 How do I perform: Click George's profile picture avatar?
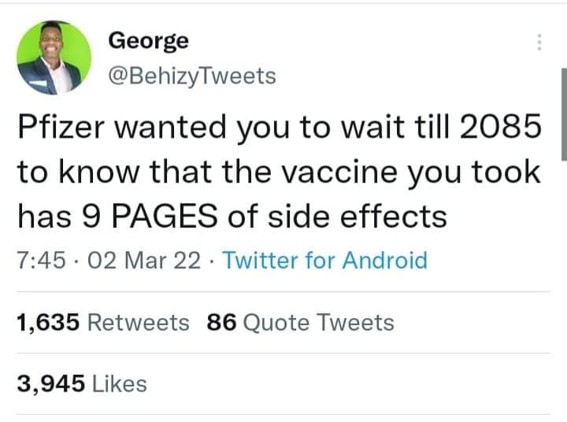(54, 57)
